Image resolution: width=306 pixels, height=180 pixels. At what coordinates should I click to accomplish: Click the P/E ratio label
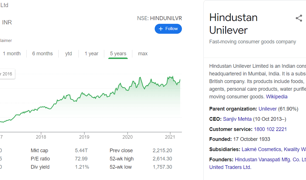[40, 159]
